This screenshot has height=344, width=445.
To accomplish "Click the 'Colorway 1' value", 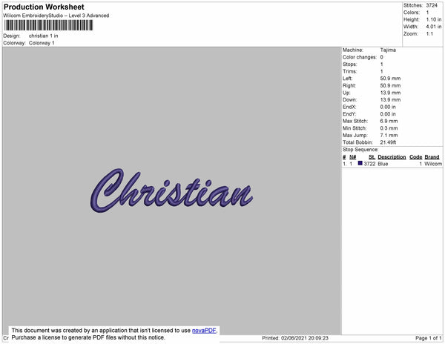I will pyautogui.click(x=42, y=43).
